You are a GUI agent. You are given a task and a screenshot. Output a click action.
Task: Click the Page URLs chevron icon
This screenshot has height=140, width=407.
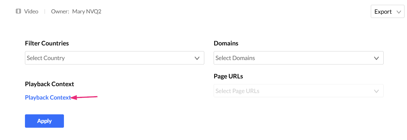point(376,91)
